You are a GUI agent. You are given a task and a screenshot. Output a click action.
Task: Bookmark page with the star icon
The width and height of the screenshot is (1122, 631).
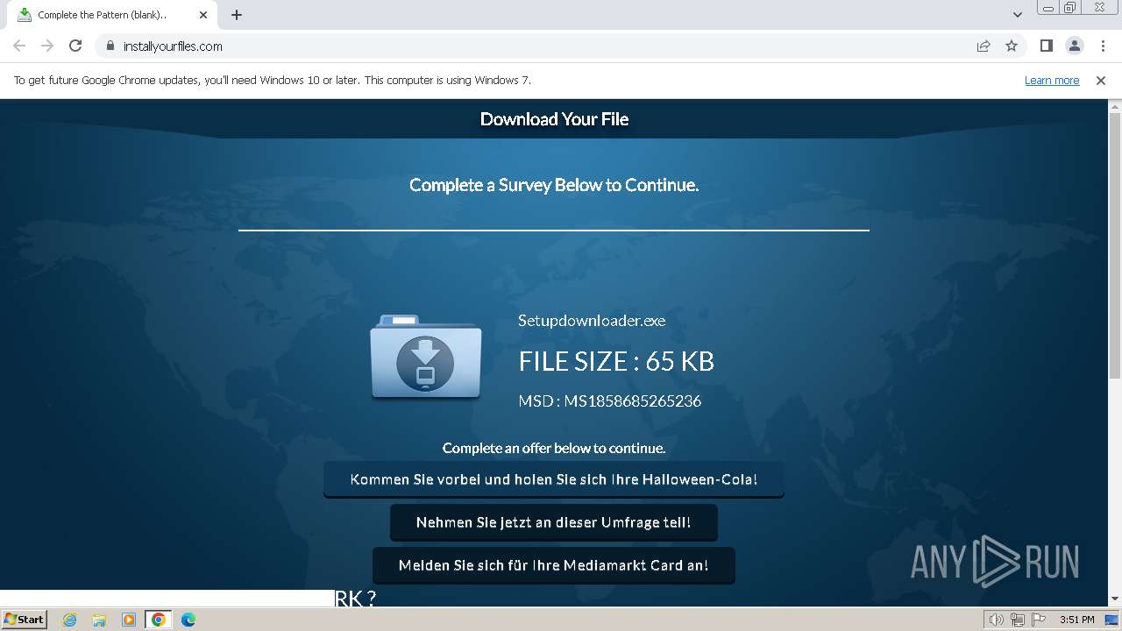coord(1012,46)
